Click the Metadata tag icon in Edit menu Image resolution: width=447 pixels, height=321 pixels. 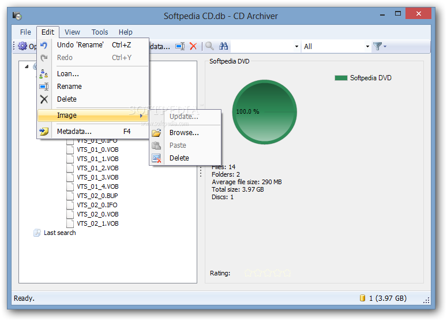(x=44, y=132)
